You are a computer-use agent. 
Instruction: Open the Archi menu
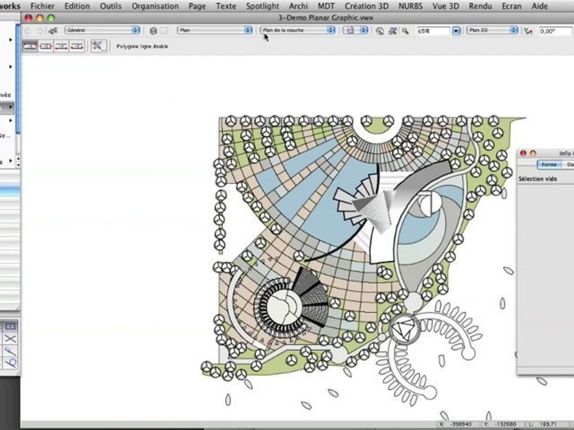tap(298, 6)
